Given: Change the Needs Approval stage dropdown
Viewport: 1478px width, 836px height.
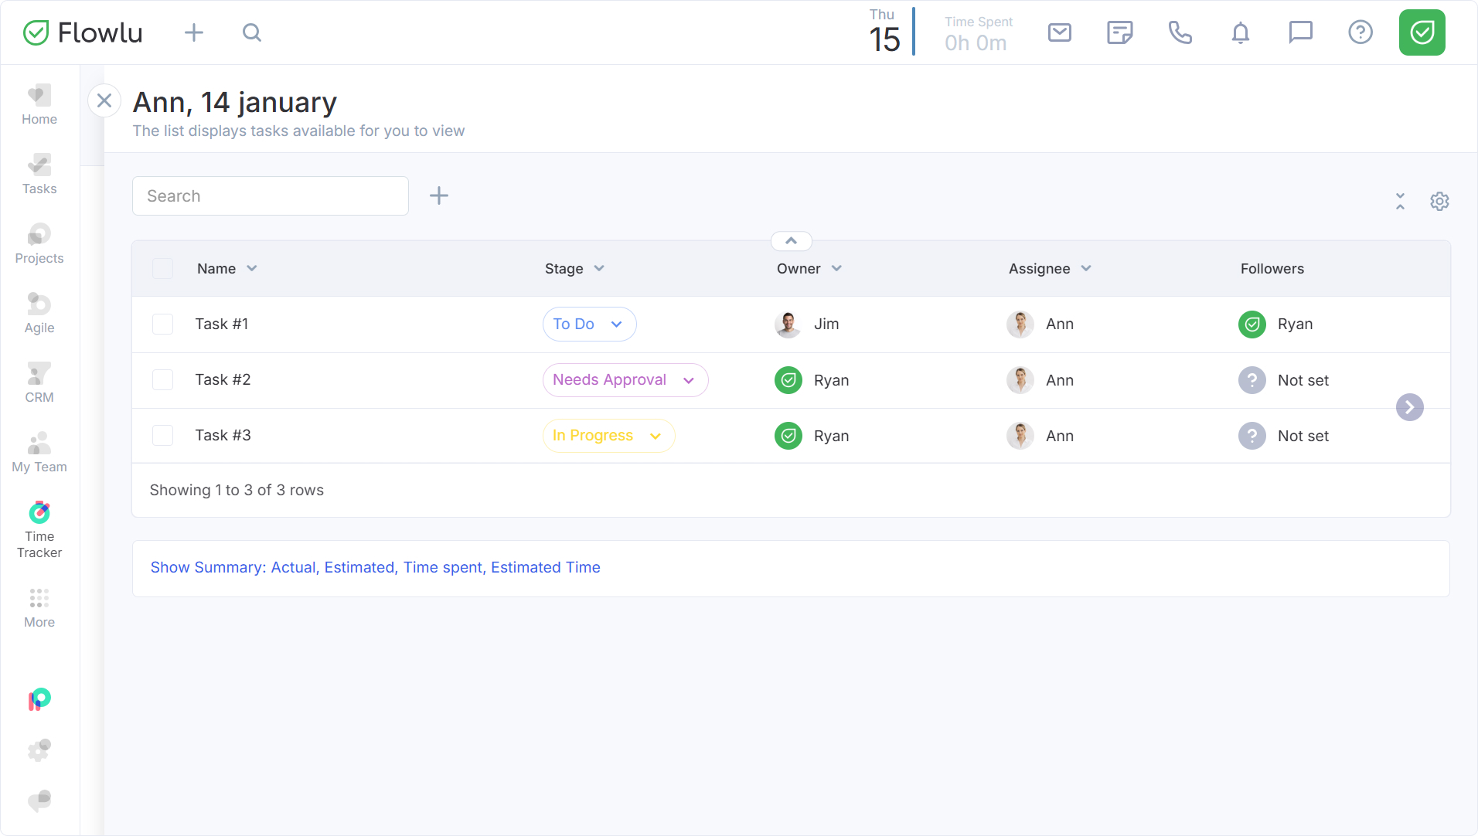Looking at the screenshot, I should pos(625,379).
